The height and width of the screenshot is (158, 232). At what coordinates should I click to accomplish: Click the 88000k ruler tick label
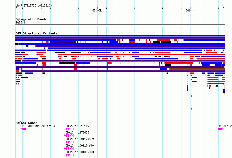pos(97,10)
